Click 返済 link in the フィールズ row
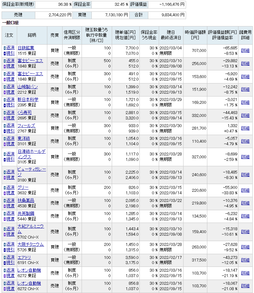This screenshot has height=293, width=254. click(10, 125)
